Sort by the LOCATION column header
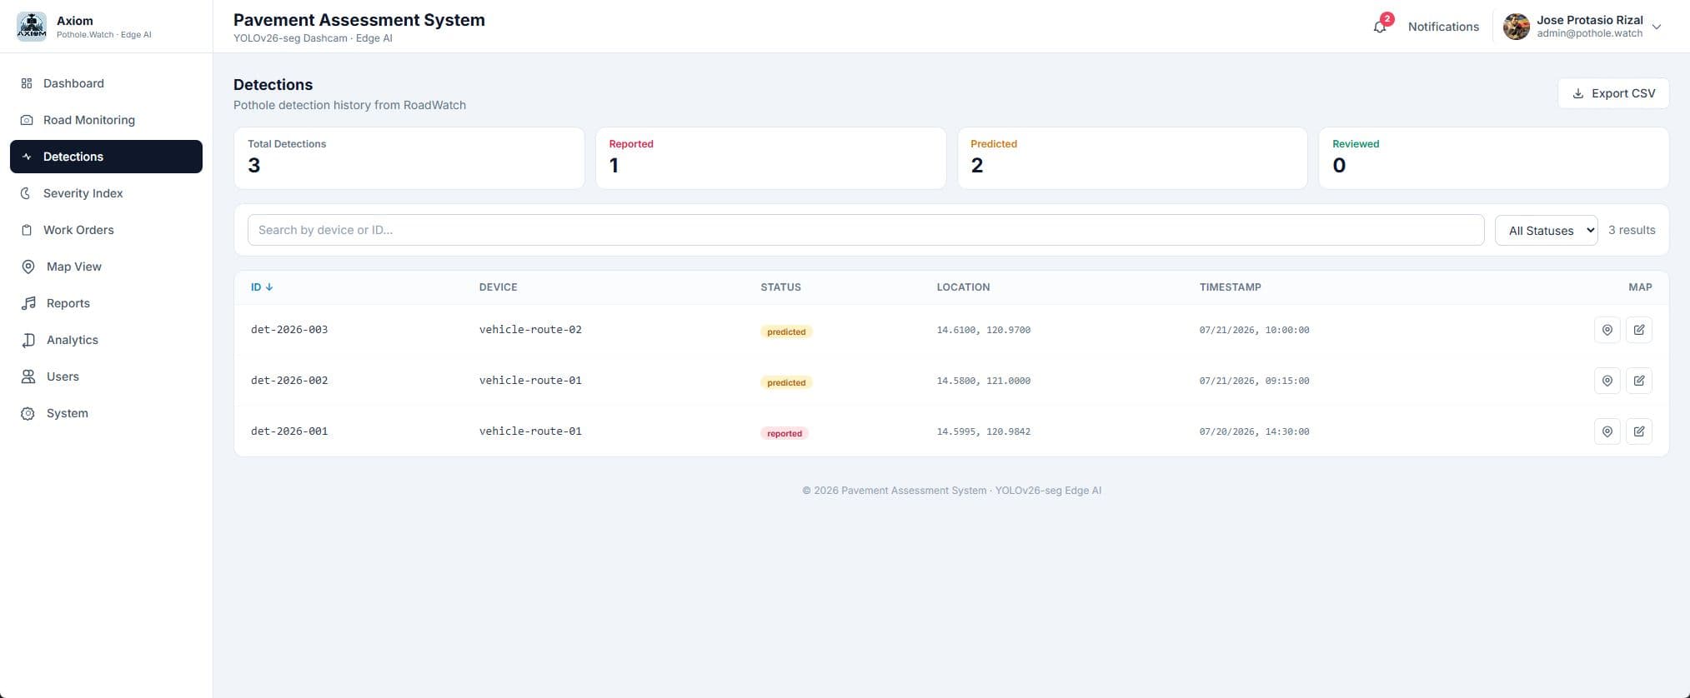Viewport: 1690px width, 698px height. (963, 287)
